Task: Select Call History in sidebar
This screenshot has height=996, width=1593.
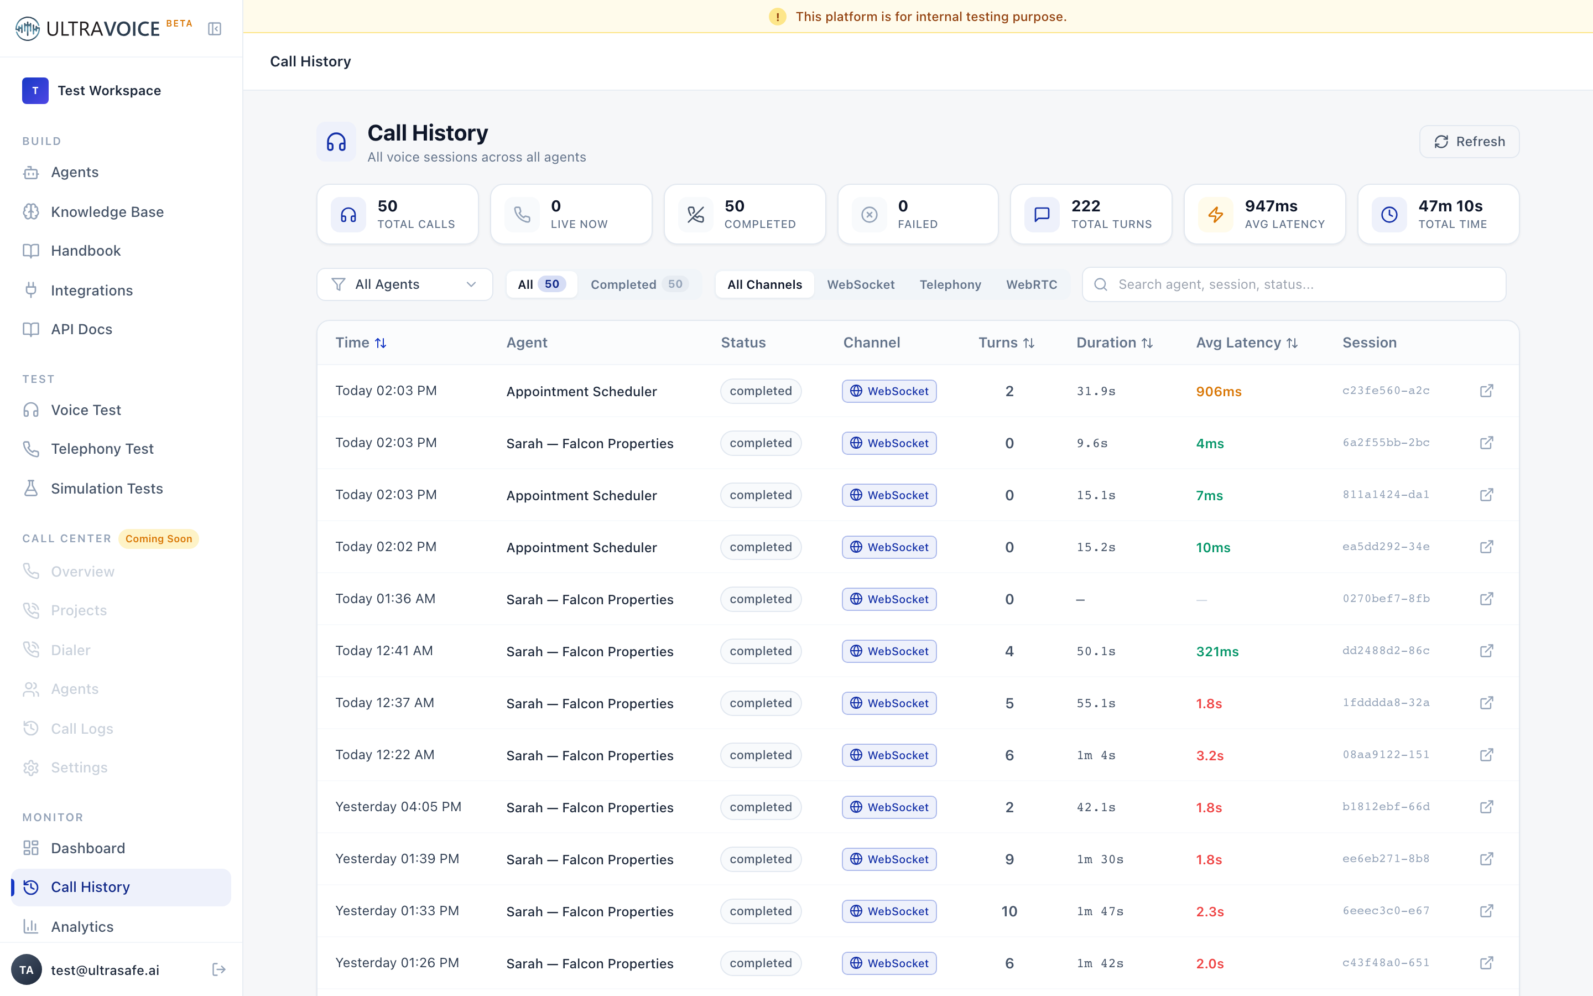Action: point(121,888)
